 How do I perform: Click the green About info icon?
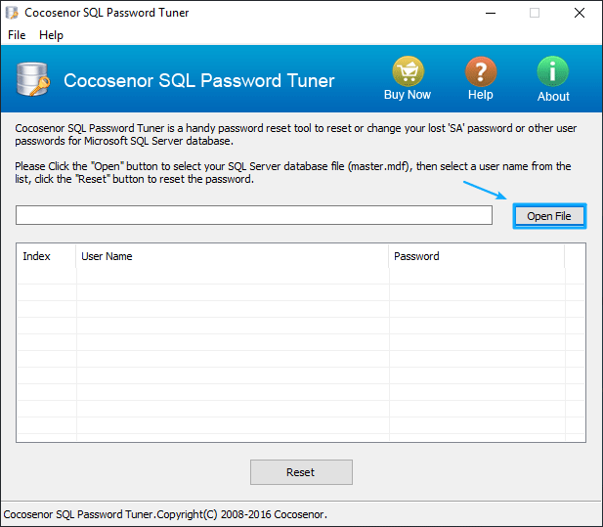click(552, 71)
